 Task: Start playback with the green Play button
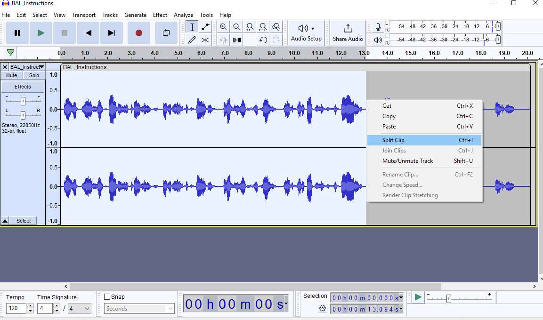click(x=41, y=33)
